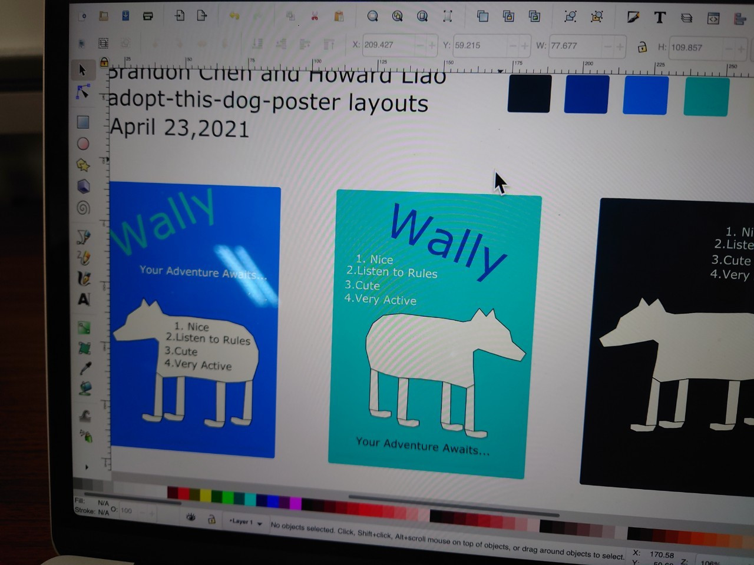The image size is (754, 565).
Task: Activate the Calligraphy pen tool
Action: click(84, 278)
